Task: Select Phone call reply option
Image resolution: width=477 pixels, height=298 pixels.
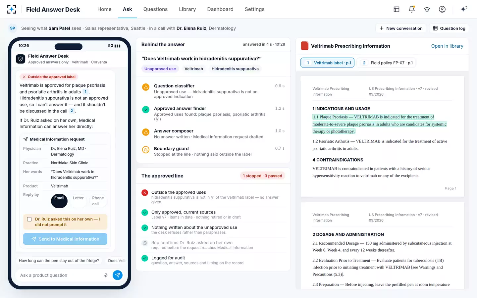Action: coord(98,201)
